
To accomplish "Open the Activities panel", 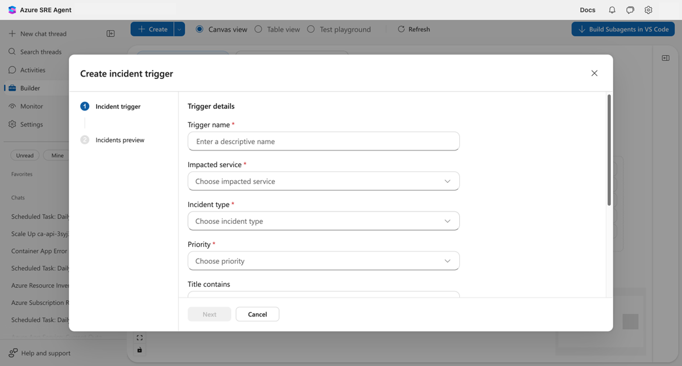I will pyautogui.click(x=36, y=69).
